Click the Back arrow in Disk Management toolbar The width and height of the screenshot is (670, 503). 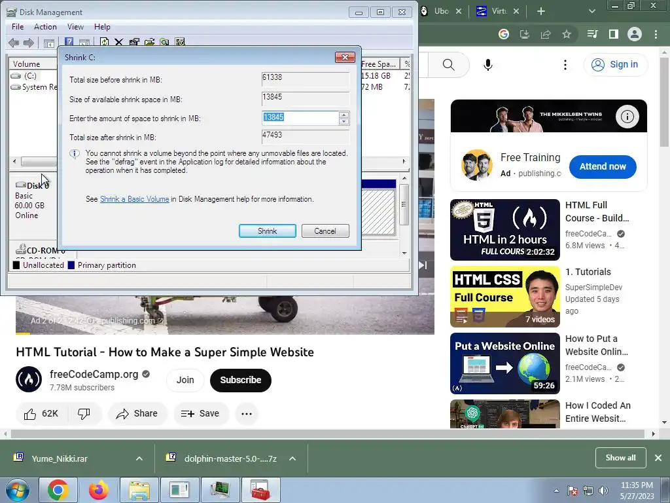pos(14,43)
